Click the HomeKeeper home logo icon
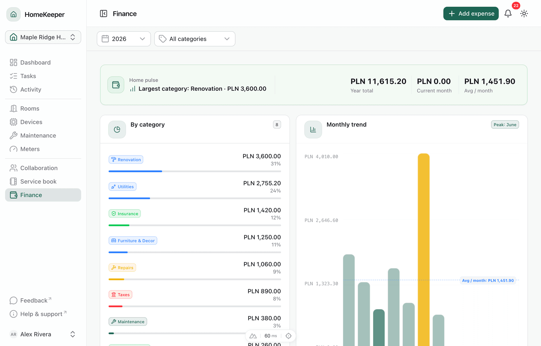 pyautogui.click(x=13, y=14)
